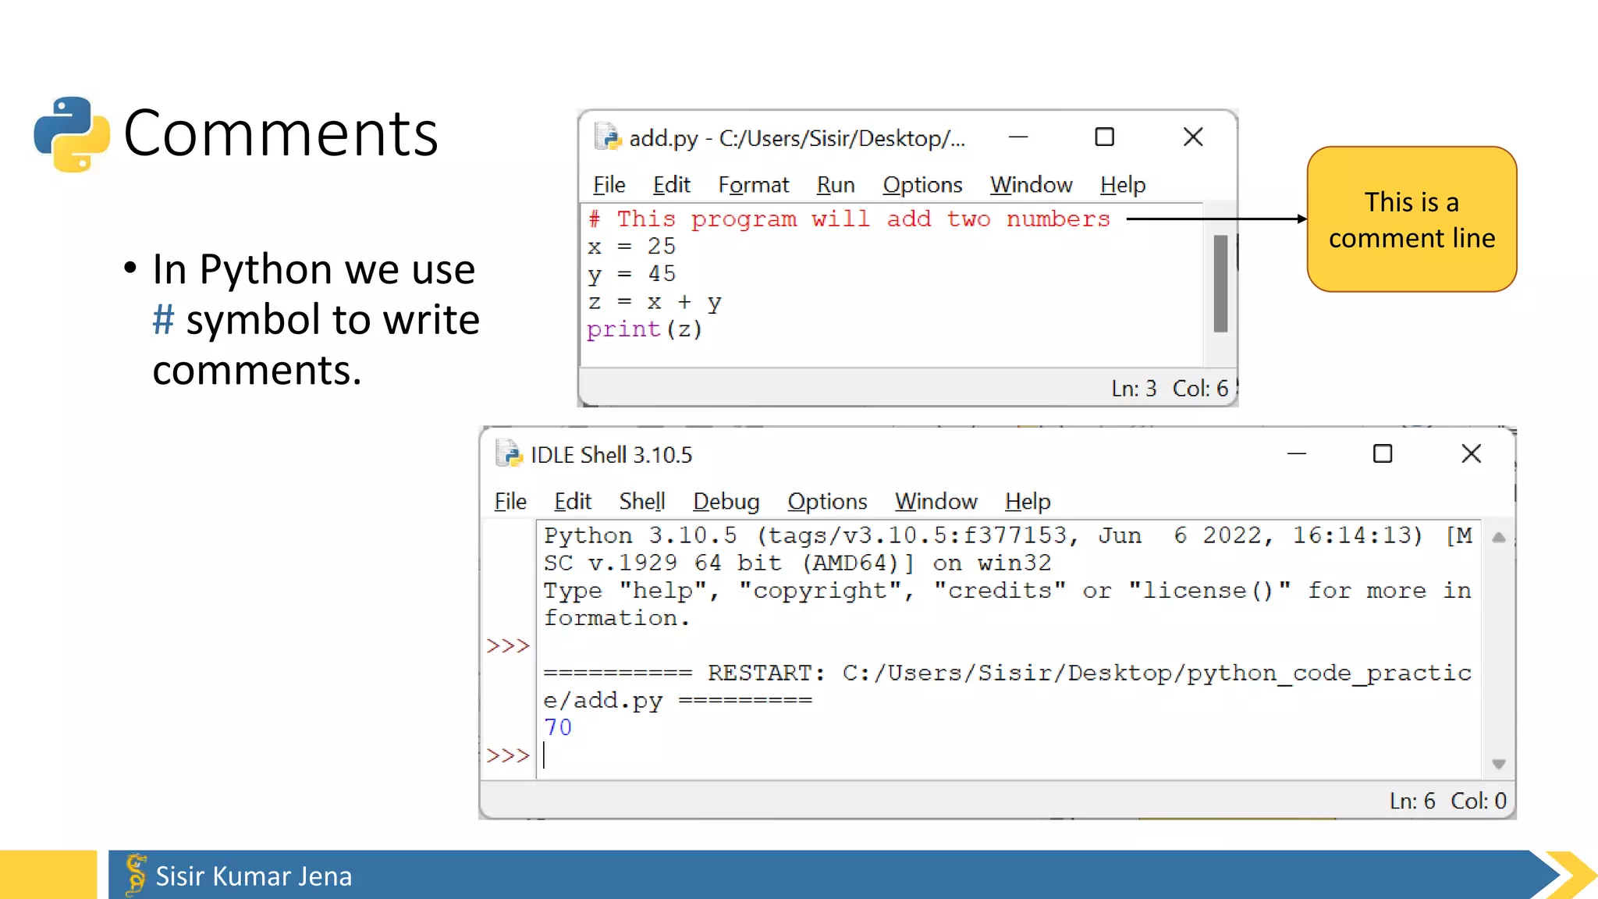The height and width of the screenshot is (899, 1598).
Task: Click the 'print(z)' code line
Action: pyautogui.click(x=645, y=330)
